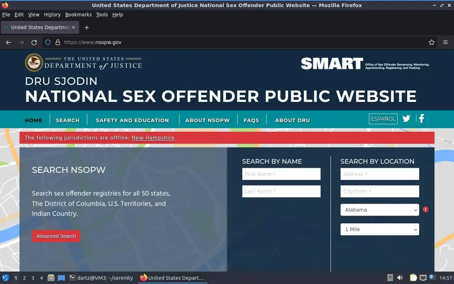
Task: Click the taskbar clock showing 14:57
Action: pos(446,278)
